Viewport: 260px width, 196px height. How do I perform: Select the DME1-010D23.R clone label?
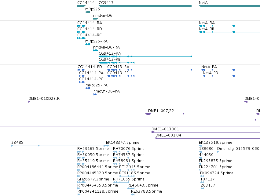[44, 99]
